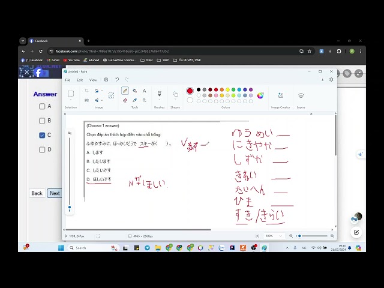Pick the black color swatch

click(x=199, y=89)
